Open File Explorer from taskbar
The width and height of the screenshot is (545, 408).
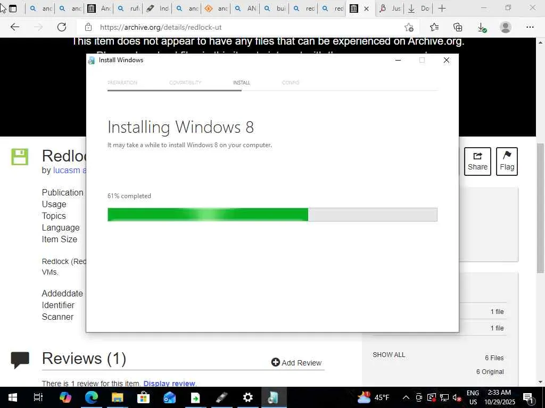pyautogui.click(x=118, y=397)
